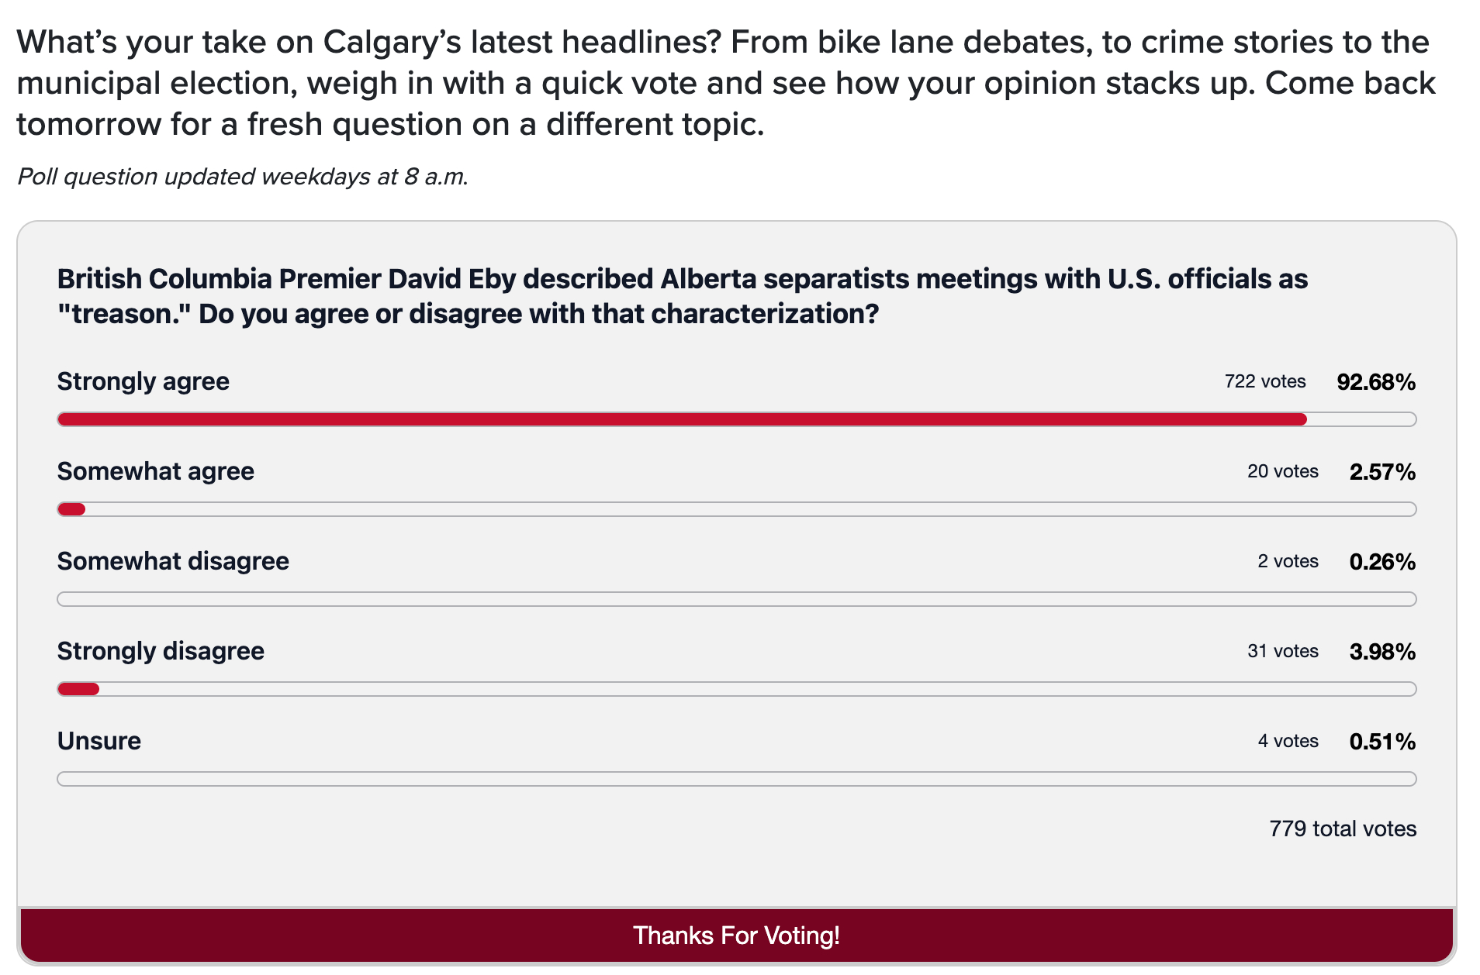Click the Thanks For Voting button
This screenshot has height=975, width=1480.
[736, 935]
